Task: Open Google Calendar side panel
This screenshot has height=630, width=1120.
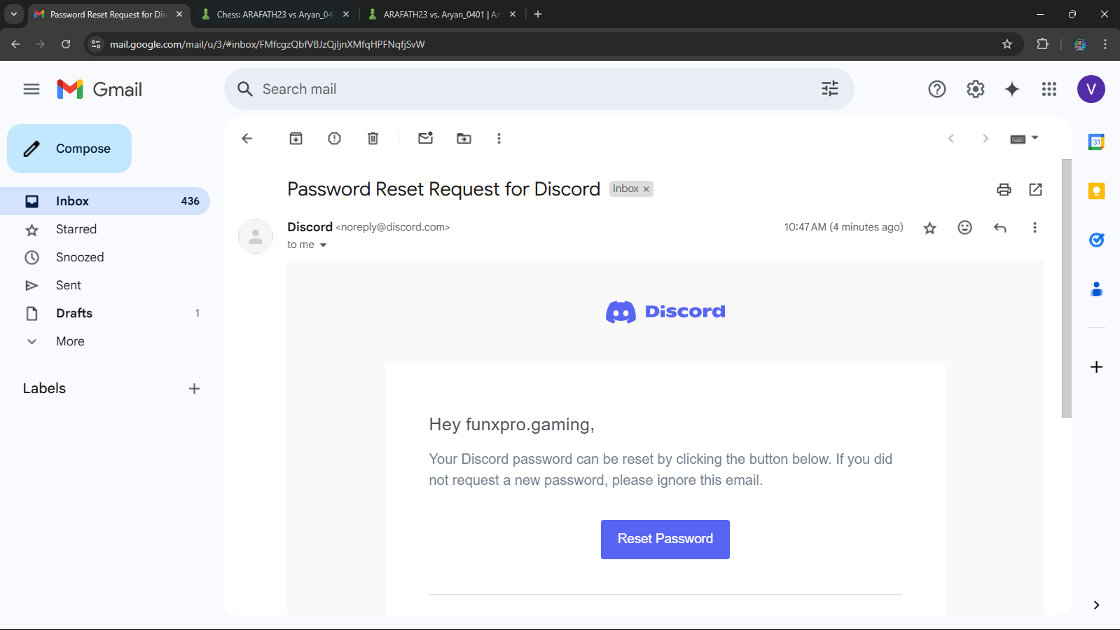Action: pyautogui.click(x=1097, y=142)
